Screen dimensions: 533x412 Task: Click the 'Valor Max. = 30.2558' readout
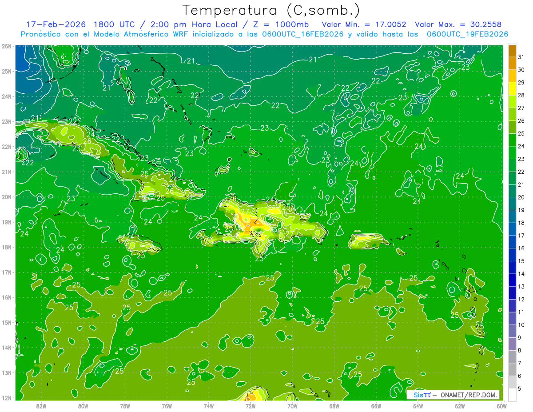[x=459, y=24]
